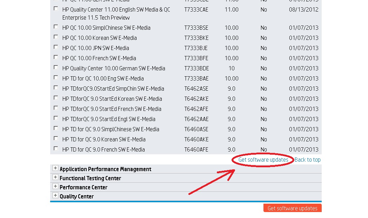Click Enterprise 11.5 Tech Preview text
This screenshot has width=368, height=218.
click(x=96, y=17)
